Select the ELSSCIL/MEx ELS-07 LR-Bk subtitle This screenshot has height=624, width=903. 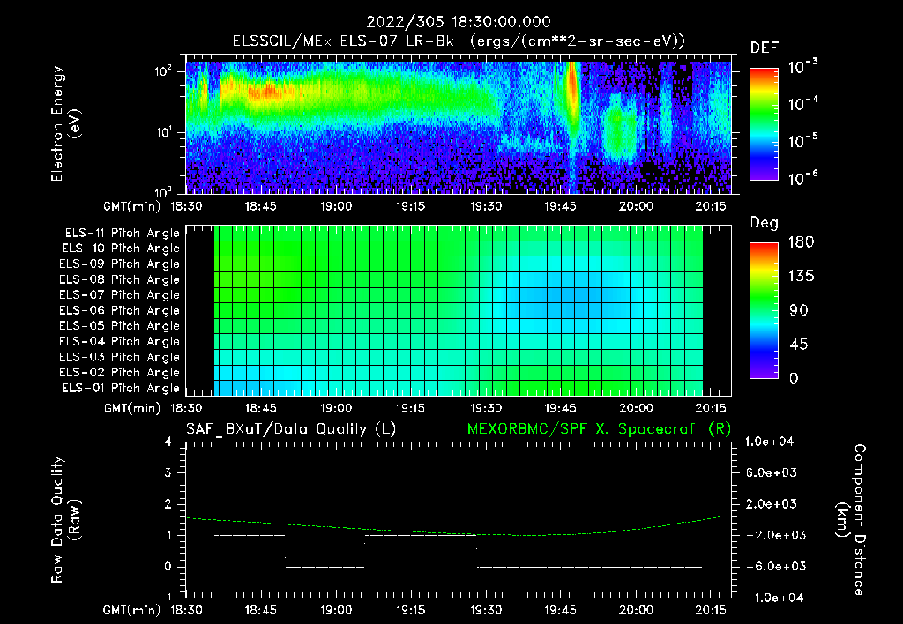(459, 41)
